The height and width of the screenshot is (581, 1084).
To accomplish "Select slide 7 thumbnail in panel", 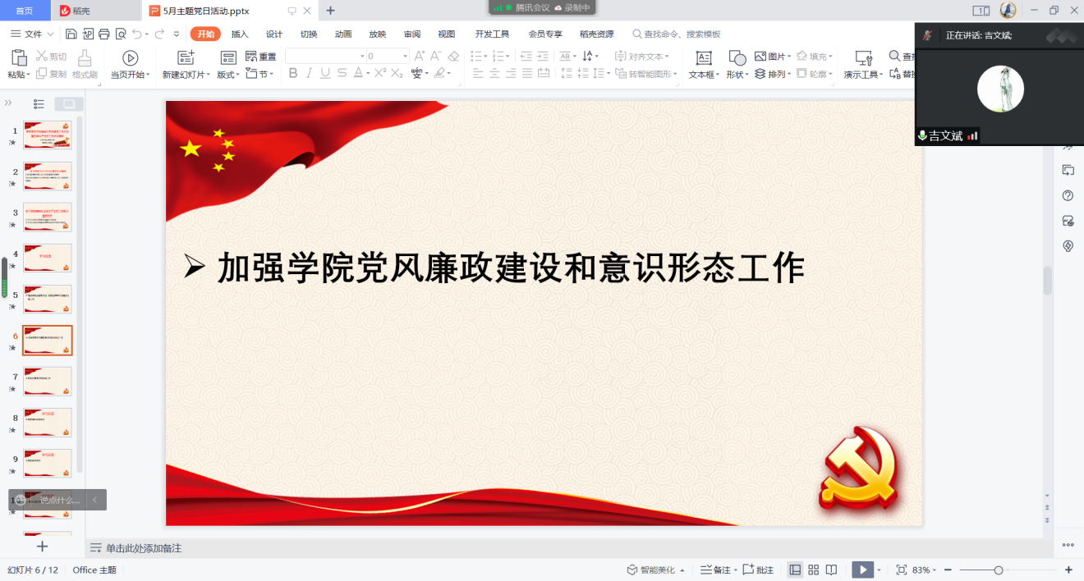I will point(48,382).
